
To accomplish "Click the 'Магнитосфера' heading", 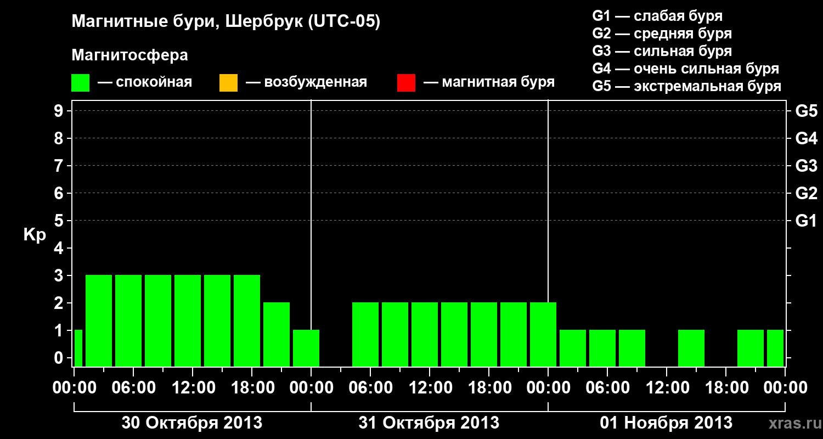I will (130, 55).
